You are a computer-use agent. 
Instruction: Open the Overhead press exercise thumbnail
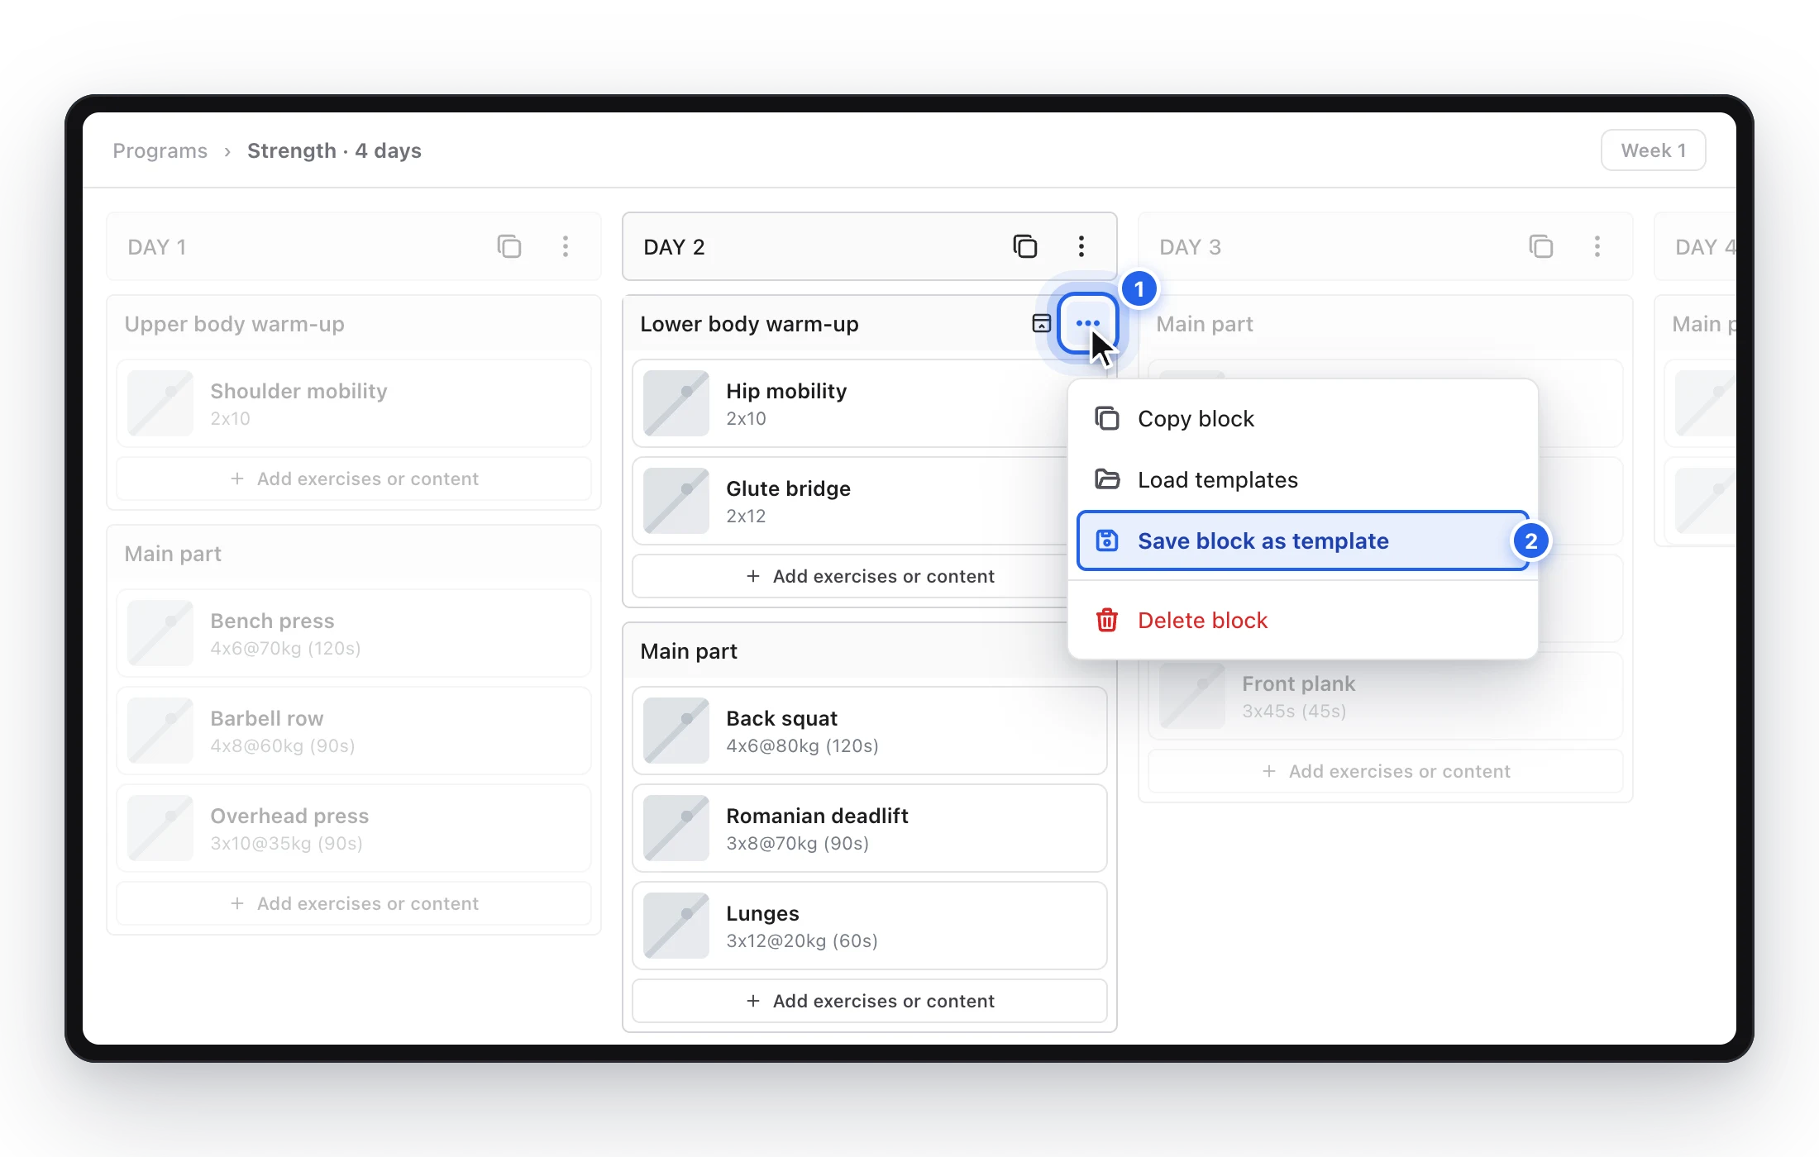(x=160, y=828)
